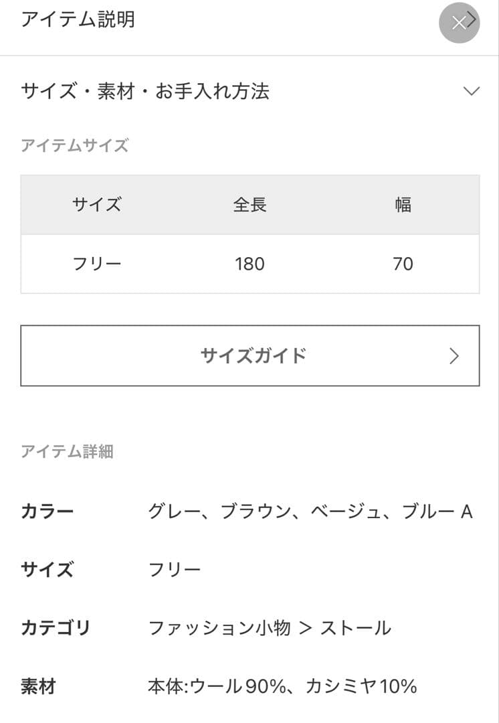This screenshot has width=499, height=723.
Task: Close the item details panel with X
Action: pyautogui.click(x=459, y=23)
